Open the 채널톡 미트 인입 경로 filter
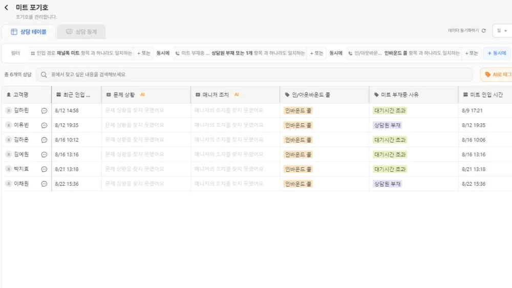 (x=81, y=53)
